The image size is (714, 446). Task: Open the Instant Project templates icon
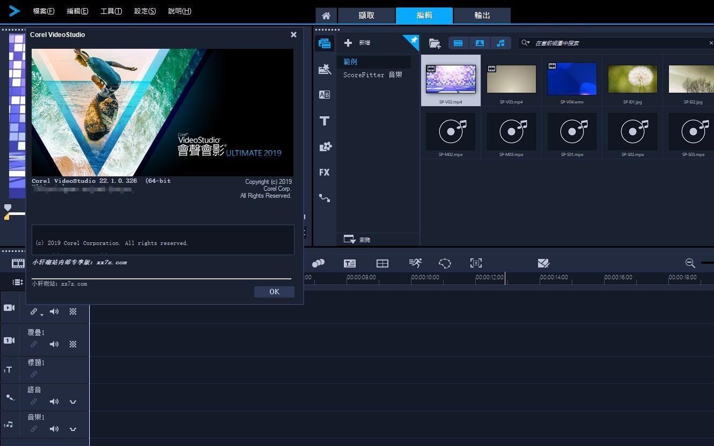click(324, 69)
